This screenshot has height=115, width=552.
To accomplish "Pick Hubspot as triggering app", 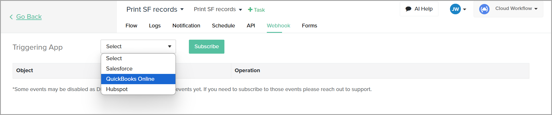I will click(117, 89).
